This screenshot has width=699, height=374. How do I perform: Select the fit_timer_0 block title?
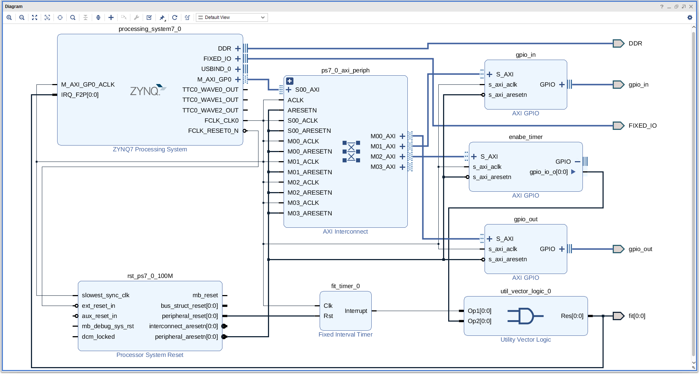[345, 286]
